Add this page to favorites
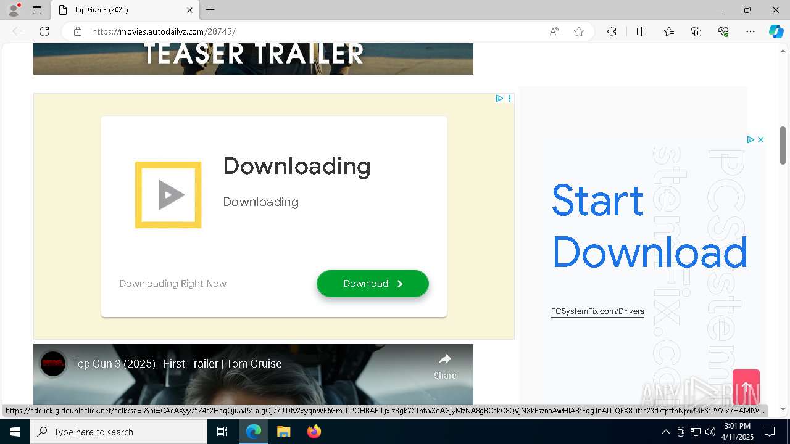This screenshot has width=790, height=444. click(579, 31)
